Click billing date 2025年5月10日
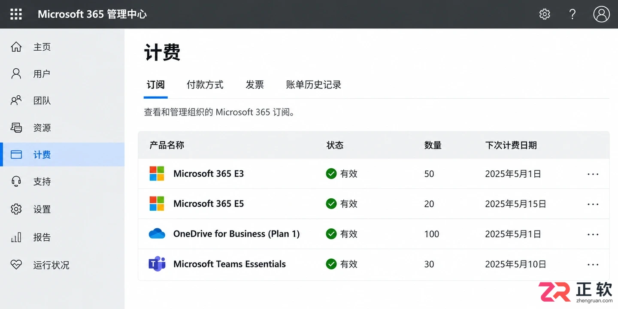The image size is (618, 309). pos(515,264)
